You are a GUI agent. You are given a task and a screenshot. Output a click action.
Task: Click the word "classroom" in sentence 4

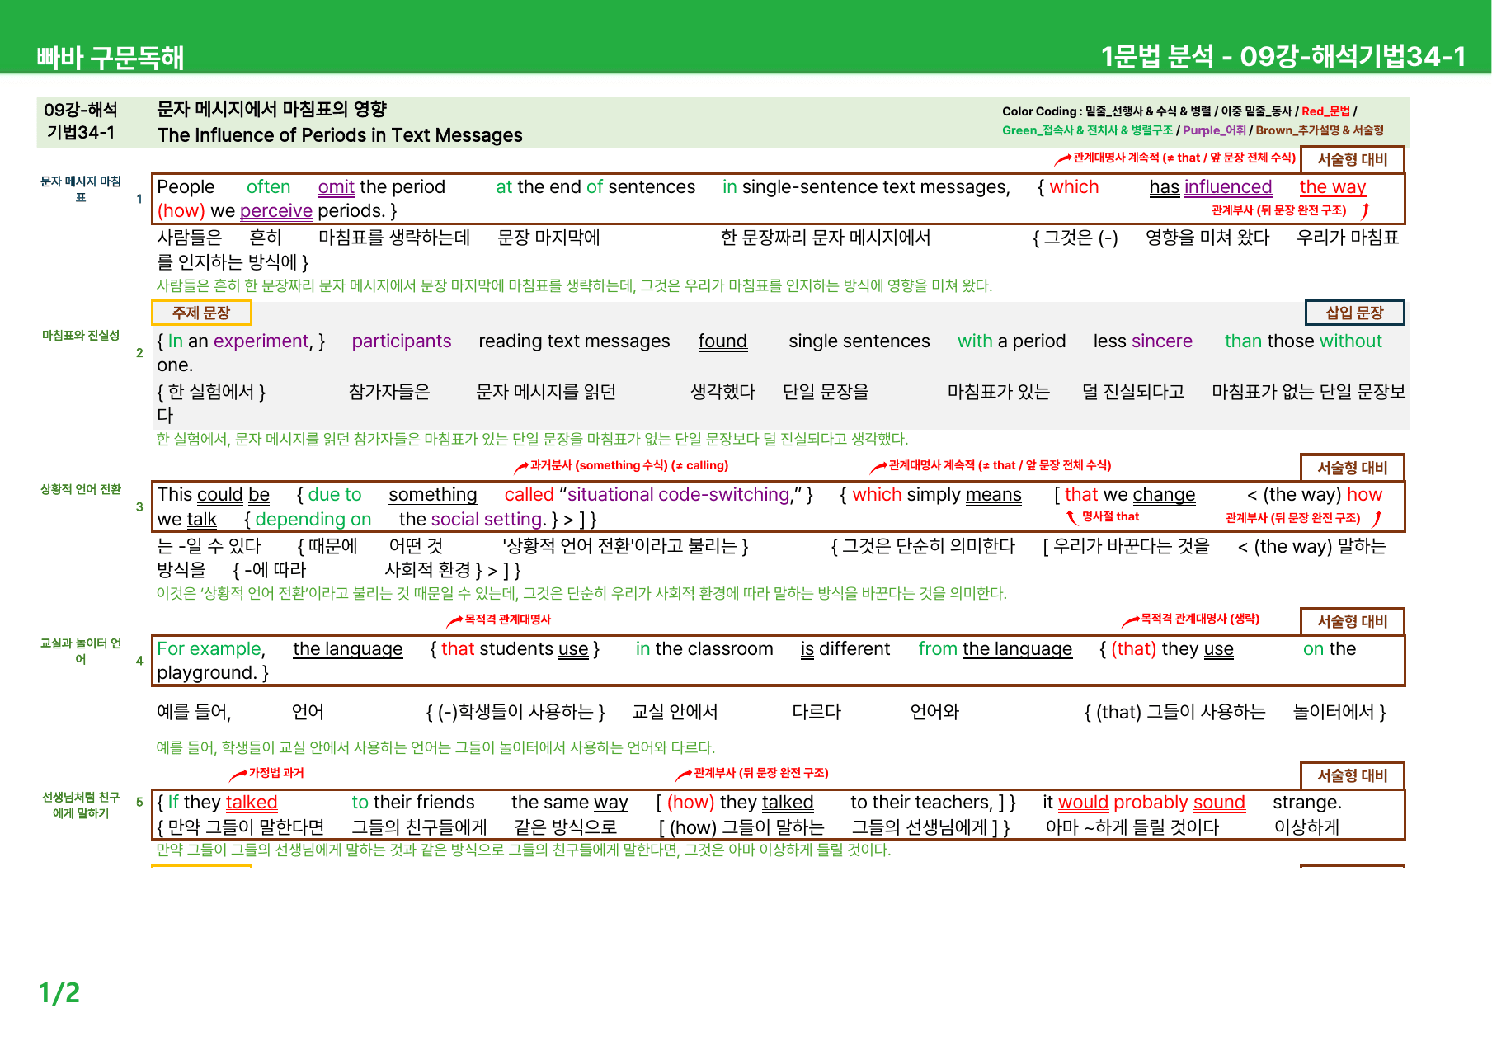(730, 649)
